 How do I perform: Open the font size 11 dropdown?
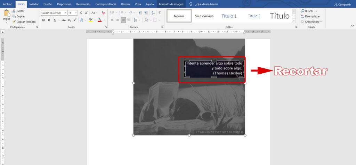[75, 13]
